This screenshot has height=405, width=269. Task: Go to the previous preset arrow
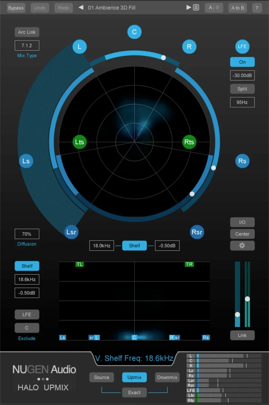pos(81,7)
